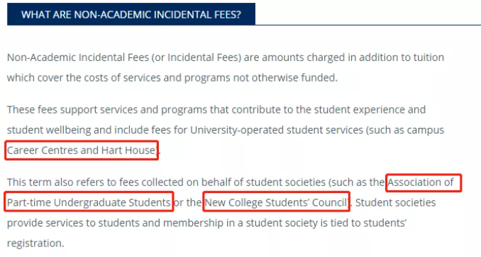The width and height of the screenshot is (481, 257).
Task: Click the phrase 'student wellbeing'
Action: (49, 130)
